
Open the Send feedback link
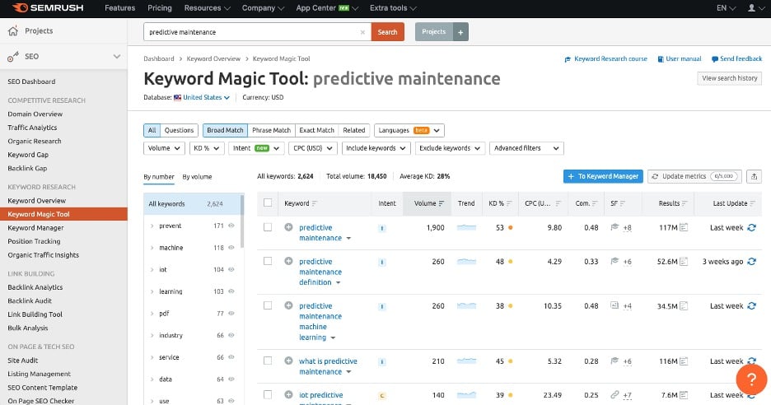pos(736,58)
